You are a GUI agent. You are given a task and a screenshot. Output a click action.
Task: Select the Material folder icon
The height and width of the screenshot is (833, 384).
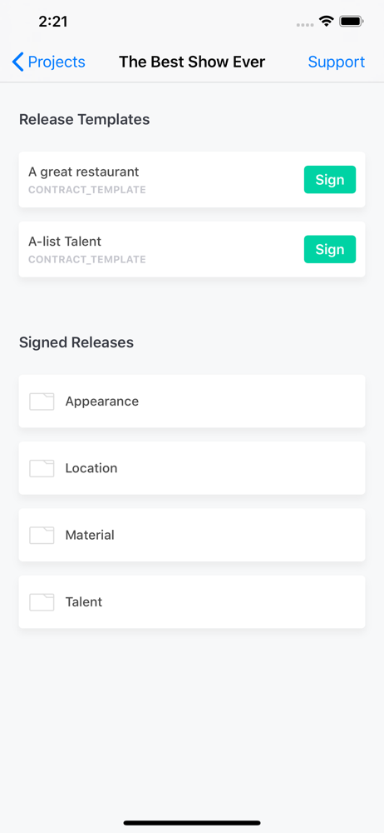pyautogui.click(x=42, y=536)
